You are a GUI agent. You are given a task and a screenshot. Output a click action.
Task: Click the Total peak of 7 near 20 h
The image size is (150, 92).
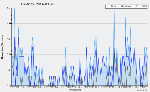(x=125, y=18)
